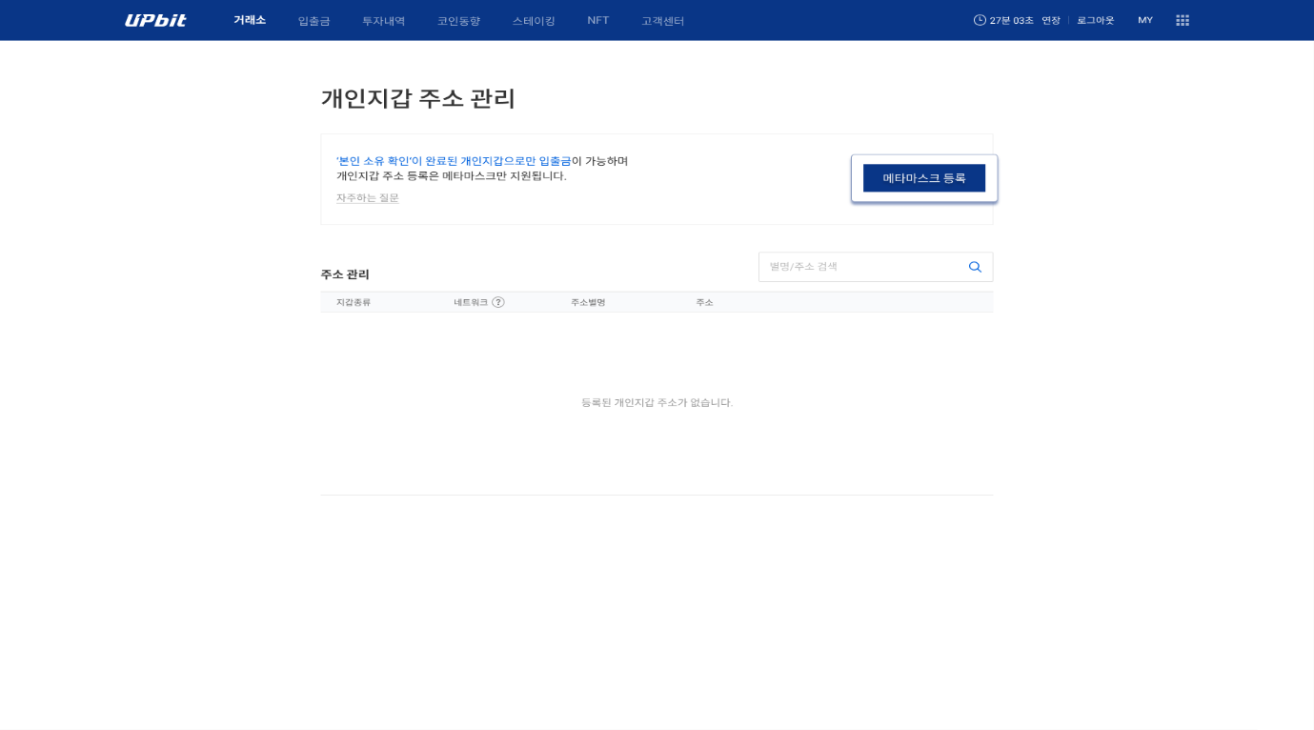Click the search magnifier icon

[x=975, y=267]
